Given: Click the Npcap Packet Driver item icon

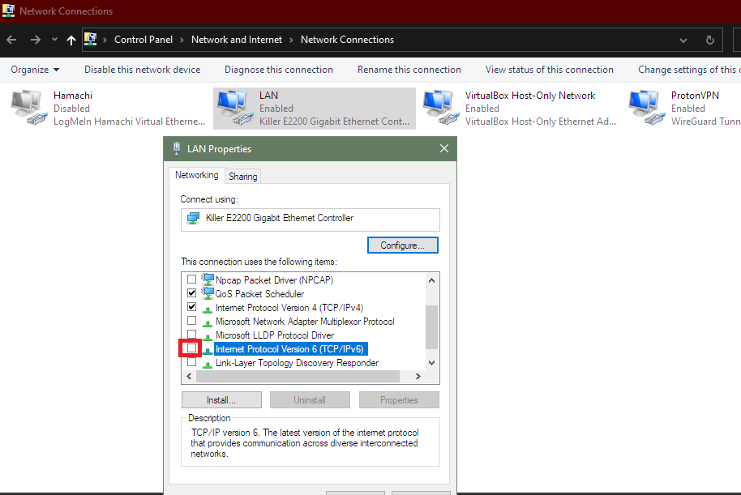Looking at the screenshot, I should pyautogui.click(x=208, y=280).
